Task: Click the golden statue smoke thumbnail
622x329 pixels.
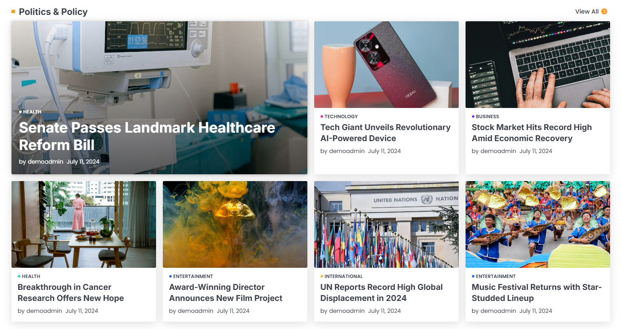Action: pyautogui.click(x=235, y=224)
